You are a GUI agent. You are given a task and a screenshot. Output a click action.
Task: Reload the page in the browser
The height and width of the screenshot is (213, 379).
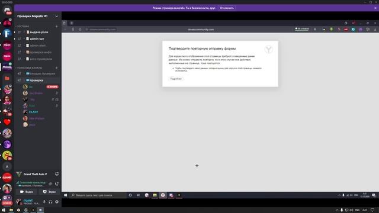click(80, 30)
